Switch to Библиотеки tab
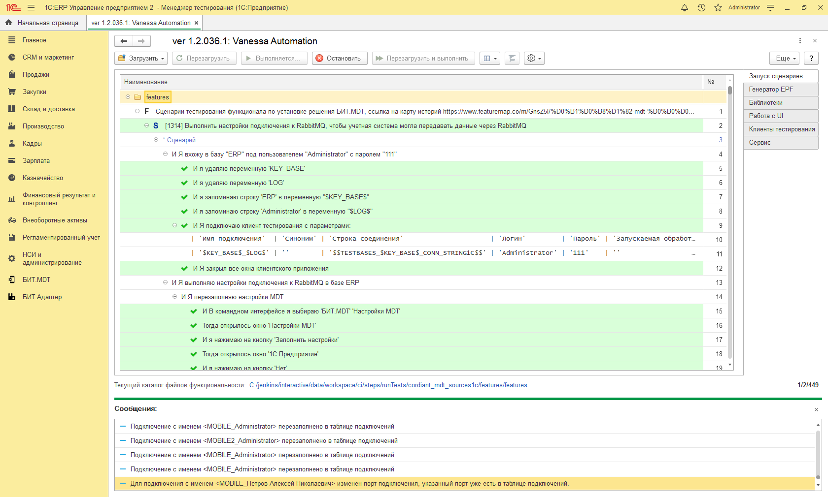Image resolution: width=828 pixels, height=497 pixels. pyautogui.click(x=781, y=103)
